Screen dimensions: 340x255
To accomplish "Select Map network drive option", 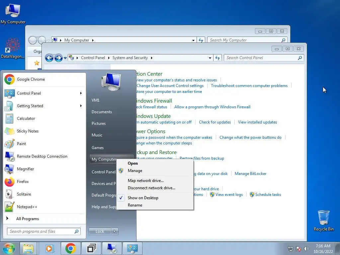I will tap(155, 180).
